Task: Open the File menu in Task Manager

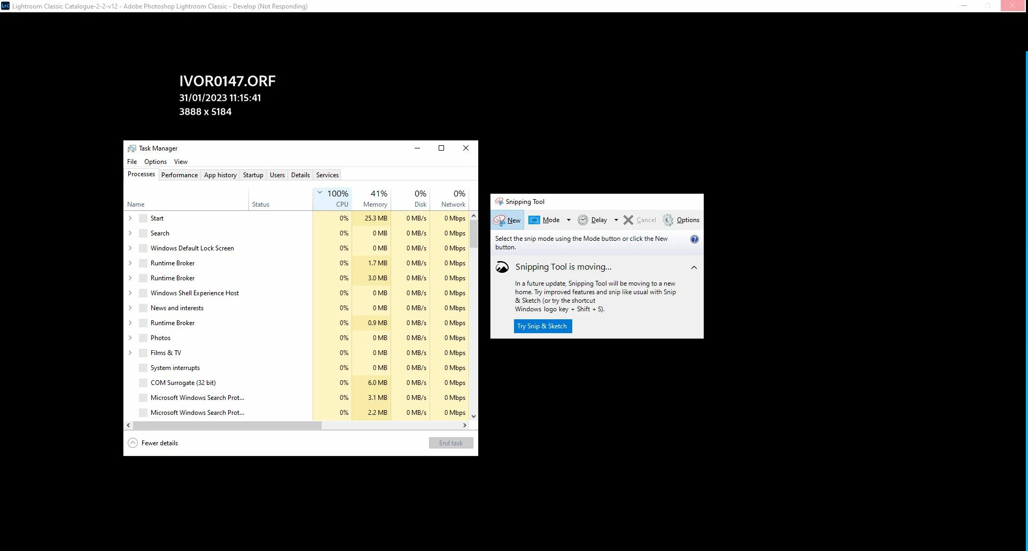Action: click(132, 162)
